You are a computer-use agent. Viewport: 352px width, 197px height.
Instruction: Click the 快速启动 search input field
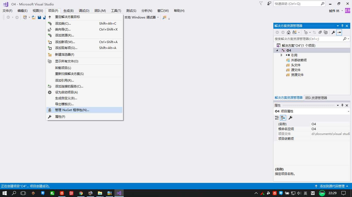(x=297, y=4)
